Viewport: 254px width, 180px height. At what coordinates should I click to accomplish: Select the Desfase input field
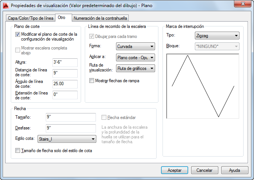point(71,128)
